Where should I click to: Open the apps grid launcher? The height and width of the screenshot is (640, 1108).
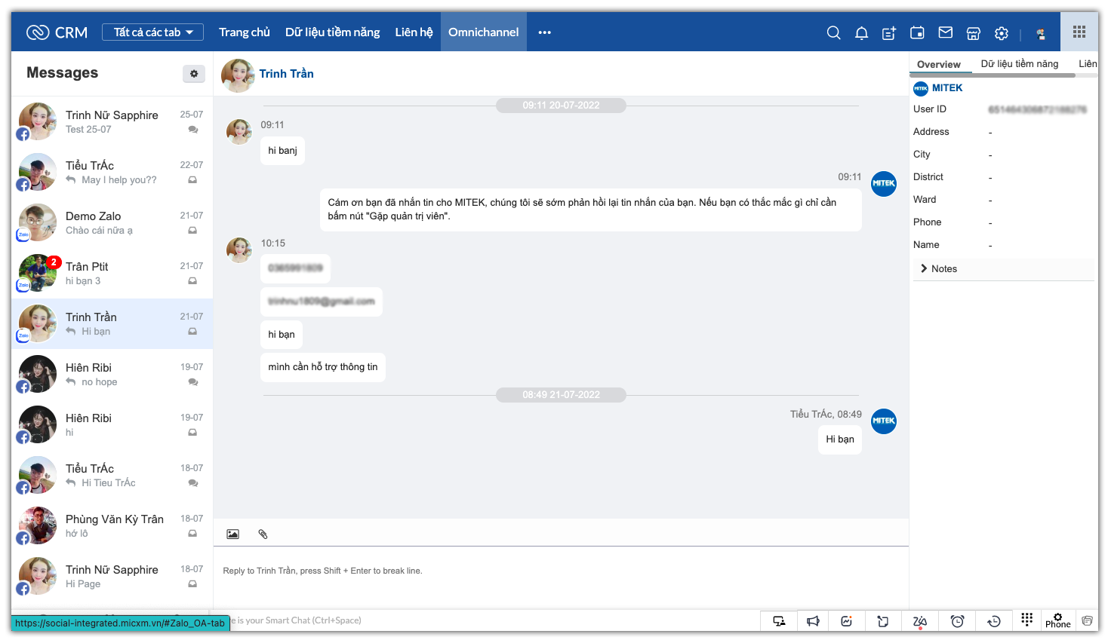1079,32
